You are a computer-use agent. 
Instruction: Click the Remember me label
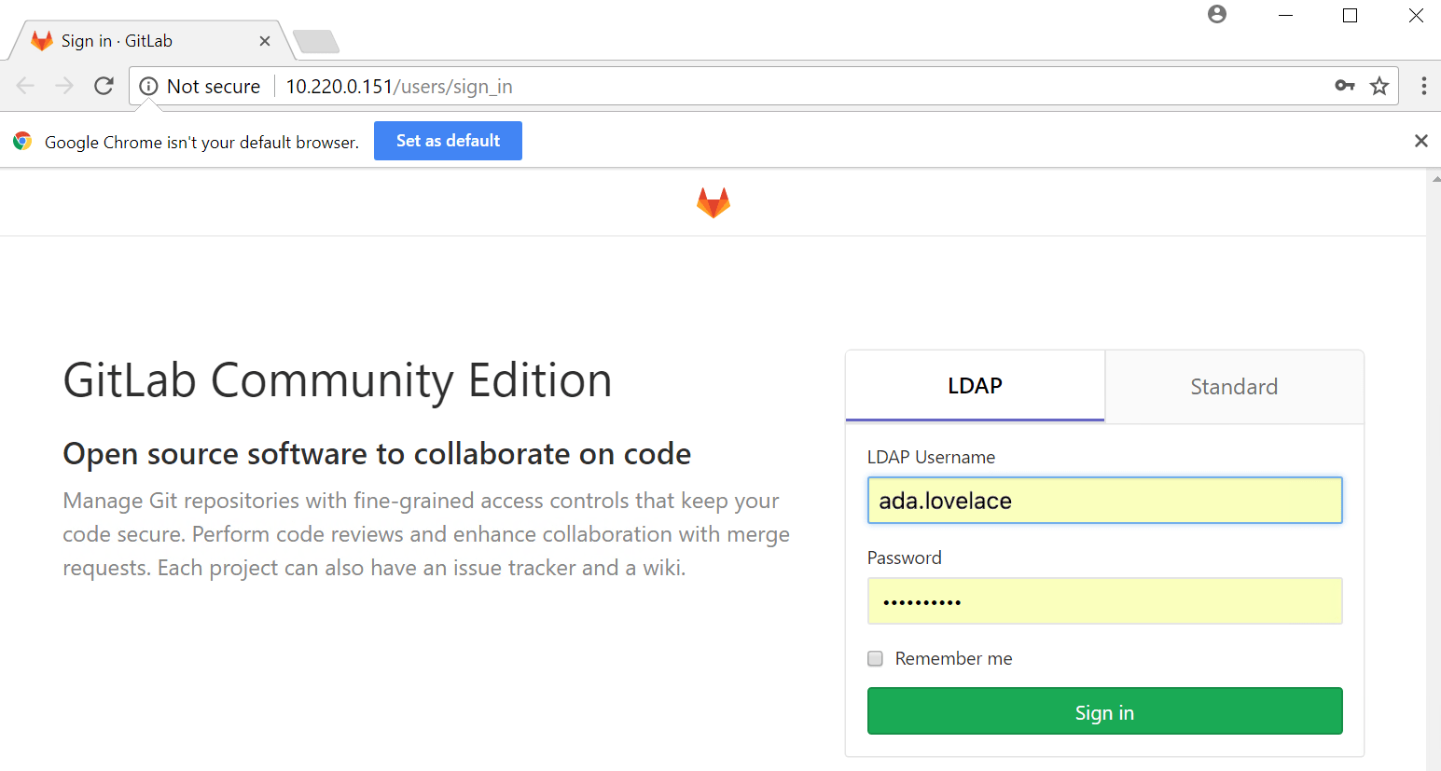[x=953, y=658]
